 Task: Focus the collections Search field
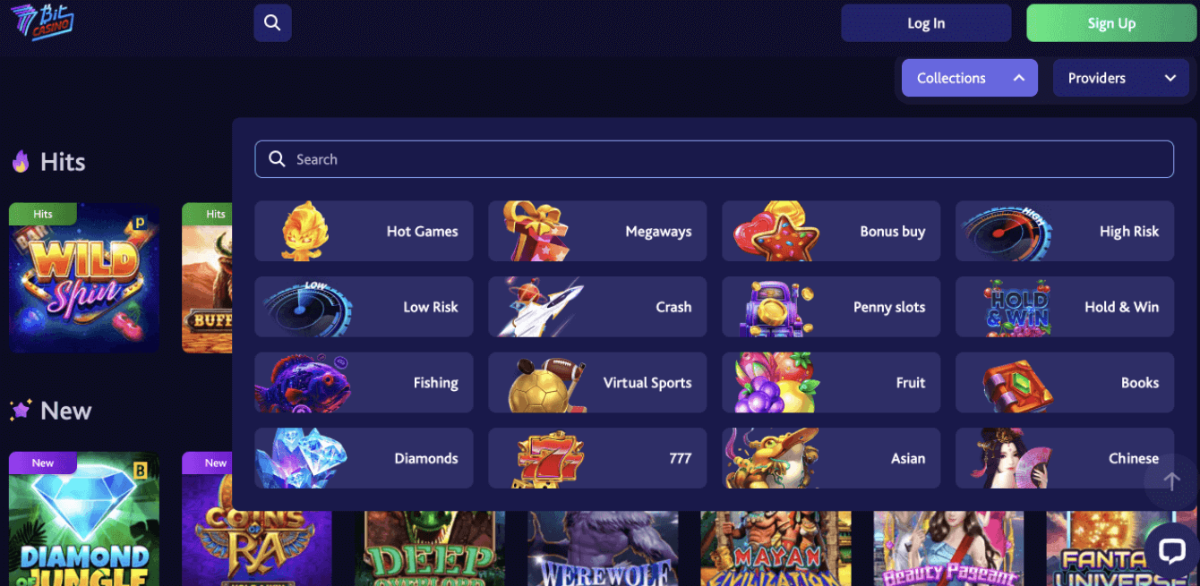pos(714,159)
